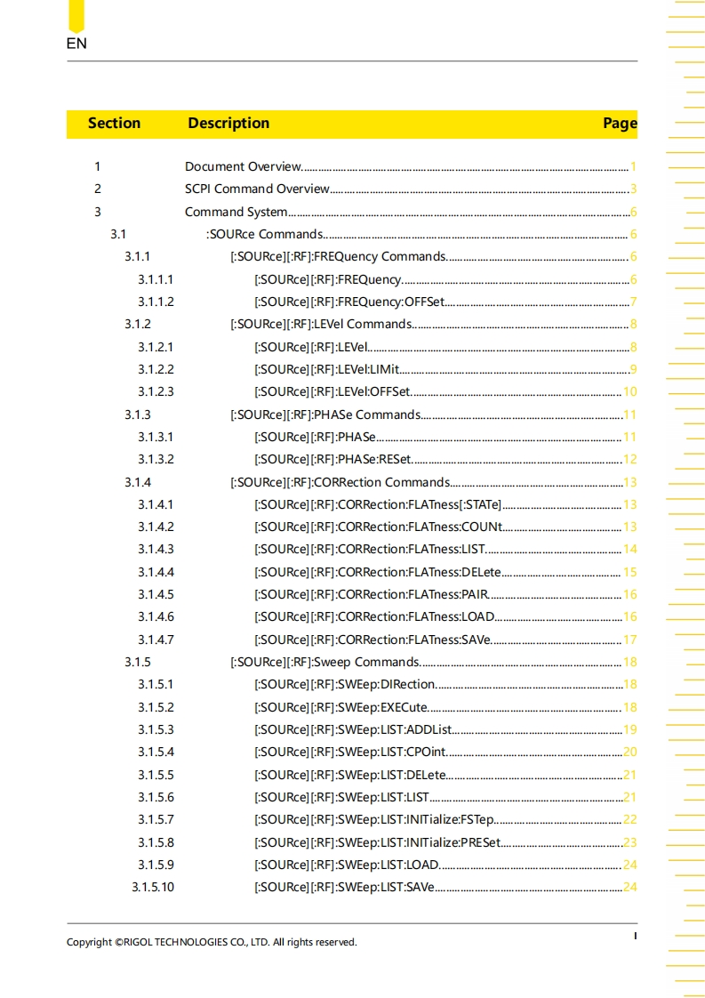Image resolution: width=705 pixels, height=998 pixels.
Task: Open Command System chapter link
Action: click(236, 212)
